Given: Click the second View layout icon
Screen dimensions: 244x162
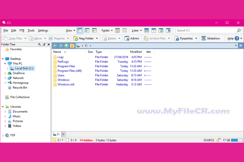Looking at the screenshot, I should [x=87, y=30].
